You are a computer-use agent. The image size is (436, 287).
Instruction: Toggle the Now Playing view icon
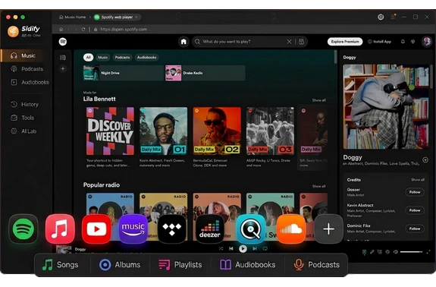pyautogui.click(x=364, y=252)
